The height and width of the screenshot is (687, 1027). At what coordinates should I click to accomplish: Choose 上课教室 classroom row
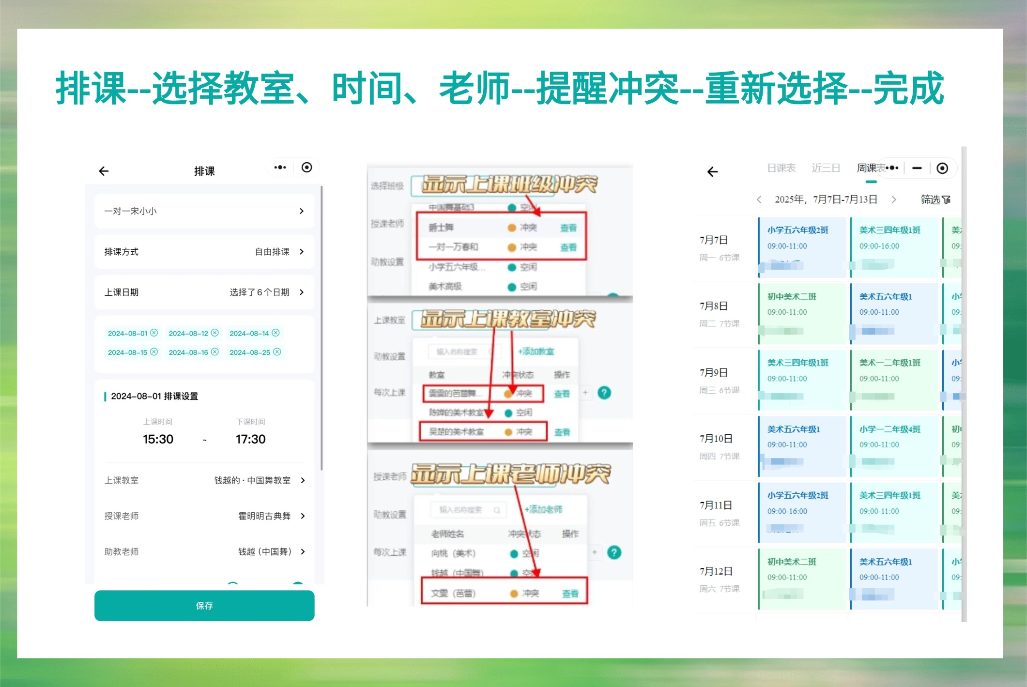tap(204, 480)
